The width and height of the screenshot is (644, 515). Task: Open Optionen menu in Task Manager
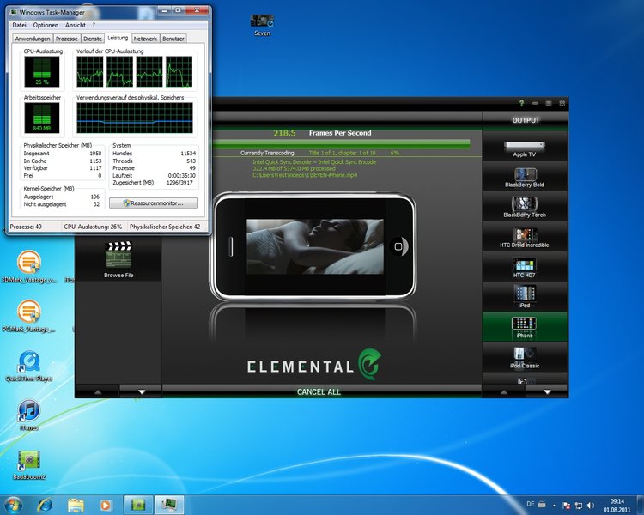tap(46, 25)
